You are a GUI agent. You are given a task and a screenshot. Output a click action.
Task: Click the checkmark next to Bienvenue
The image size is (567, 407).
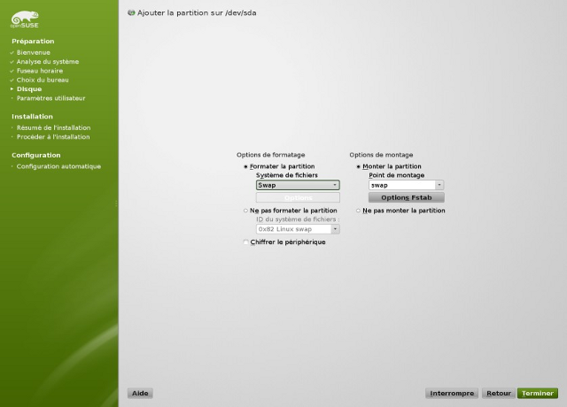(x=12, y=52)
